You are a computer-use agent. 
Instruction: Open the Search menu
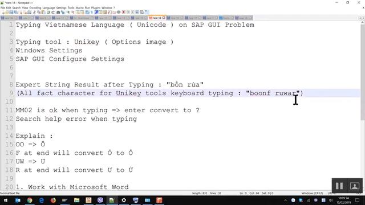click(17, 7)
